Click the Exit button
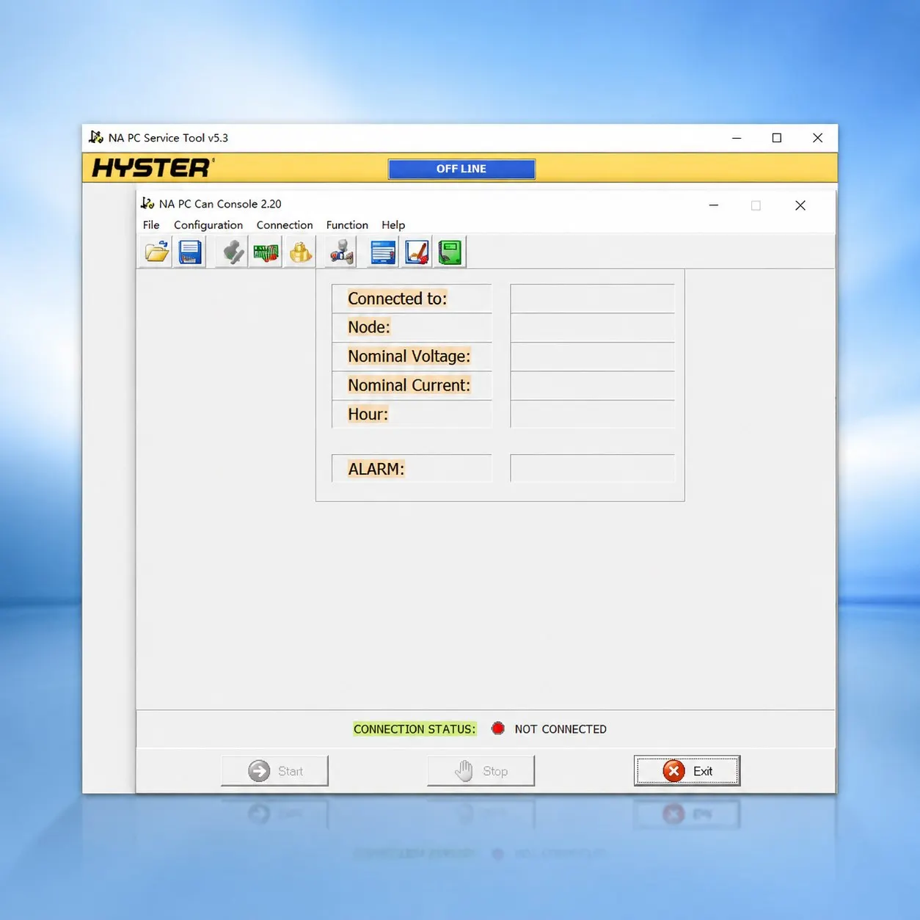 pyautogui.click(x=687, y=771)
